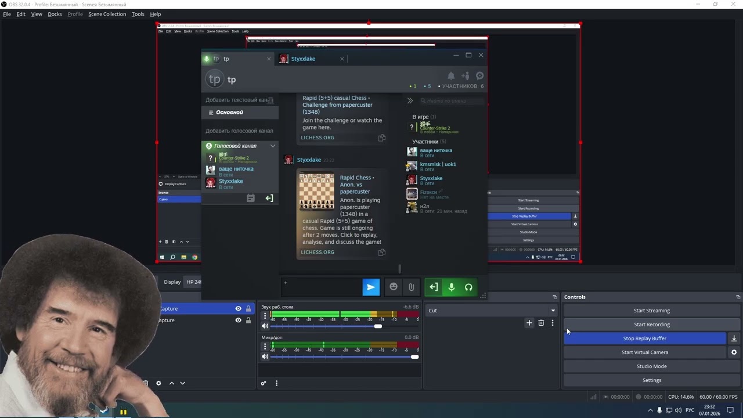This screenshot has height=418, width=743.
Task: Open the Edit menu
Action: [21, 14]
